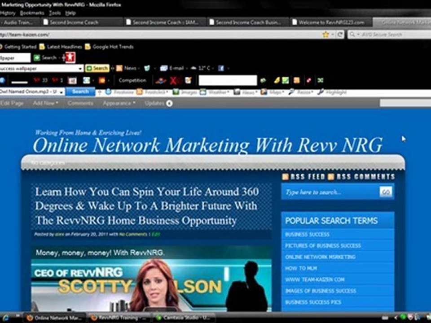Open the Facebook toolbar icon
431x323 pixels.
pos(221,68)
